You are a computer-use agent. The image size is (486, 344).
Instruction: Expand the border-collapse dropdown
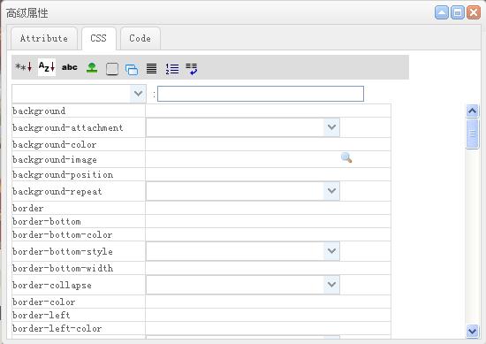pyautogui.click(x=331, y=285)
